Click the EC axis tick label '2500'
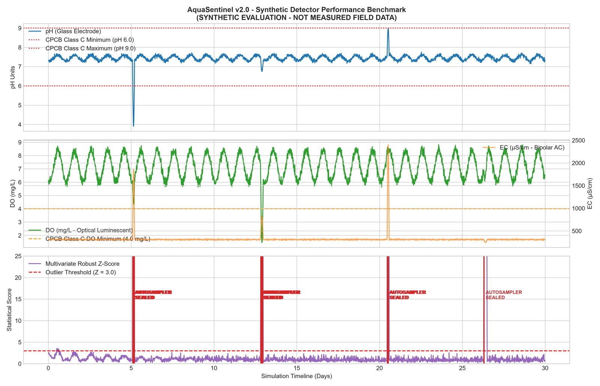Image resolution: width=600 pixels, height=386 pixels. 578,140
